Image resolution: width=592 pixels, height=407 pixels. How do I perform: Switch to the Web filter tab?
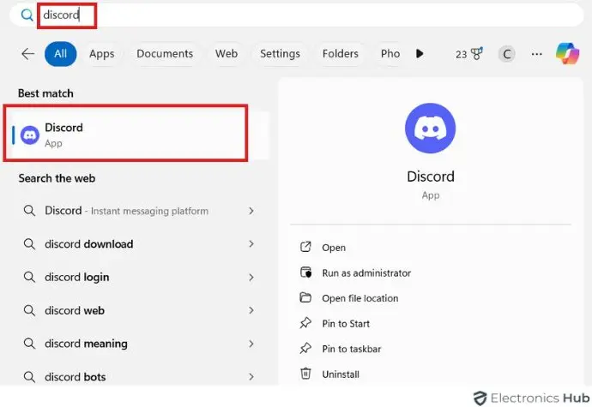pos(227,54)
